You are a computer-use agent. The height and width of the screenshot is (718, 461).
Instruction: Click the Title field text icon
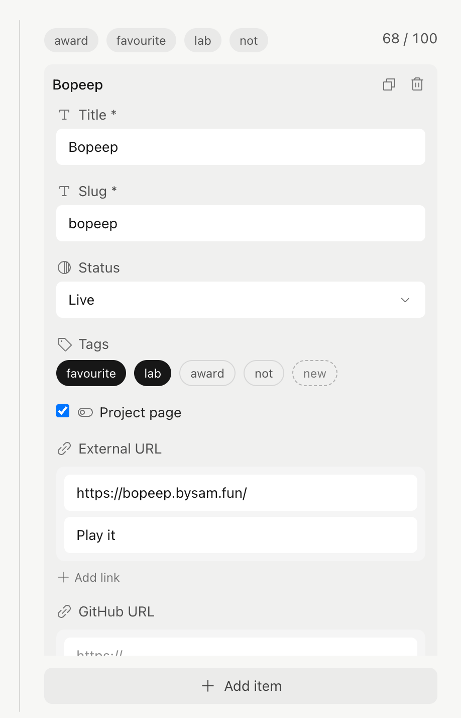(64, 115)
